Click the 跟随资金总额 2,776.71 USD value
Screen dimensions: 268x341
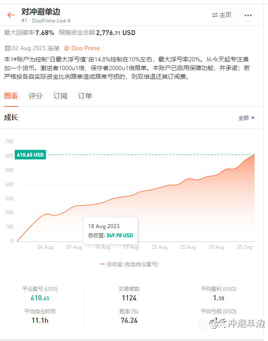(116, 32)
